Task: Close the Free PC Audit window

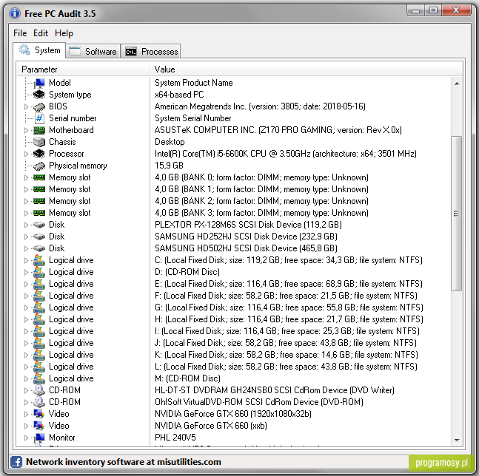Action: [456, 10]
